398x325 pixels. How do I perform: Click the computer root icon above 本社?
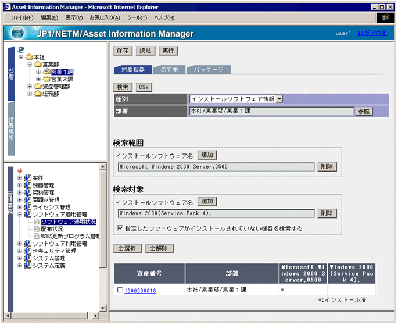click(21, 49)
